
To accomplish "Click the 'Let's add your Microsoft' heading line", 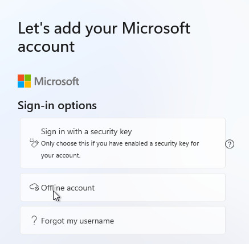I will click(104, 28).
